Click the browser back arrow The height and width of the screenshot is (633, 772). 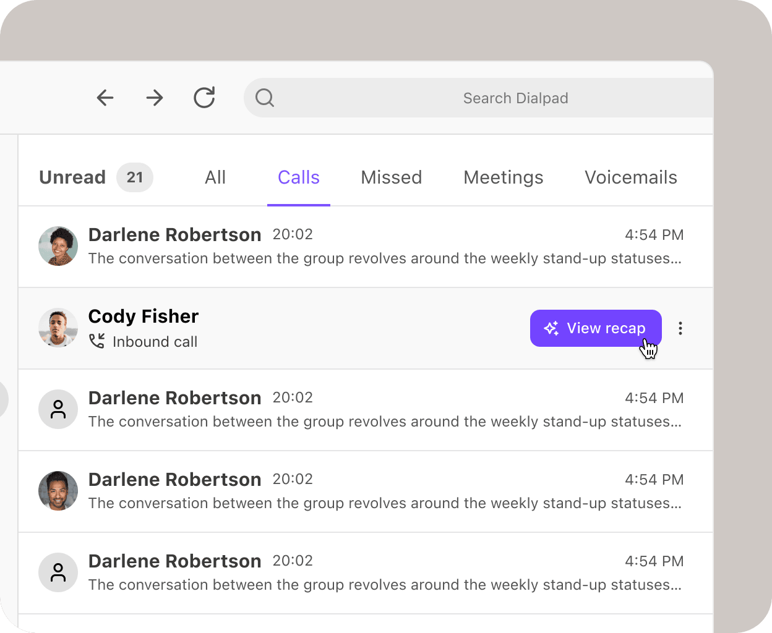pyautogui.click(x=105, y=98)
